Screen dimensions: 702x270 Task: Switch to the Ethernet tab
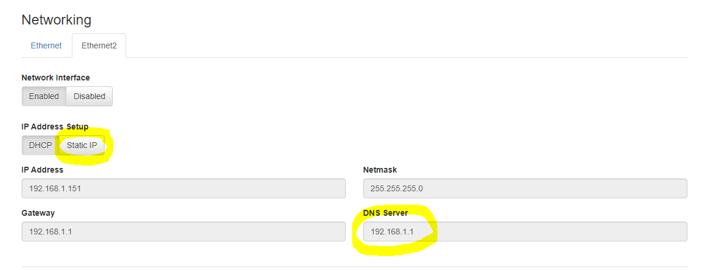46,45
